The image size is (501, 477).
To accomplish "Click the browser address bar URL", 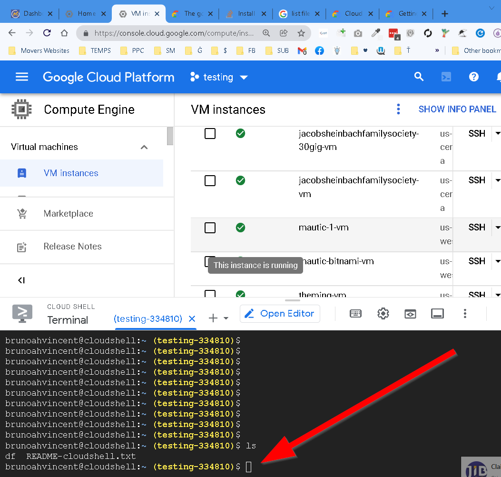I will [x=174, y=33].
